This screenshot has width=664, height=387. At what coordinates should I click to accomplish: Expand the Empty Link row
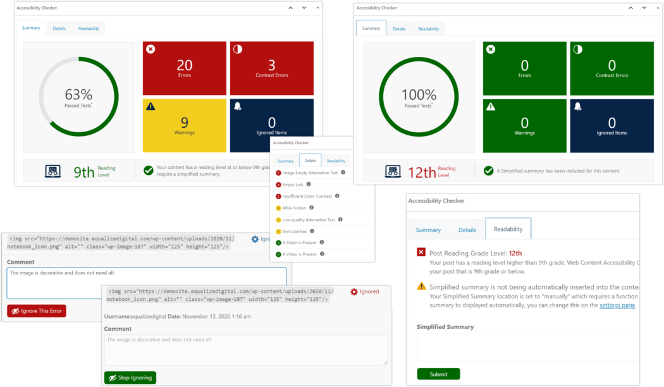click(322, 185)
